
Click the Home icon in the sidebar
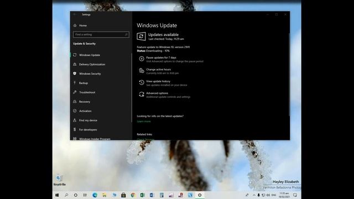(x=75, y=25)
